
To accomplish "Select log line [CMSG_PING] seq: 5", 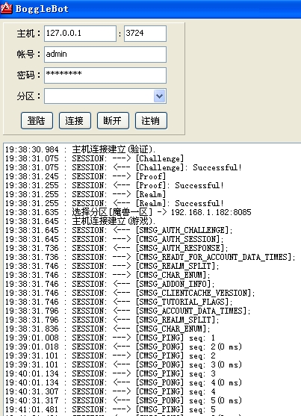I will [x=110, y=409].
